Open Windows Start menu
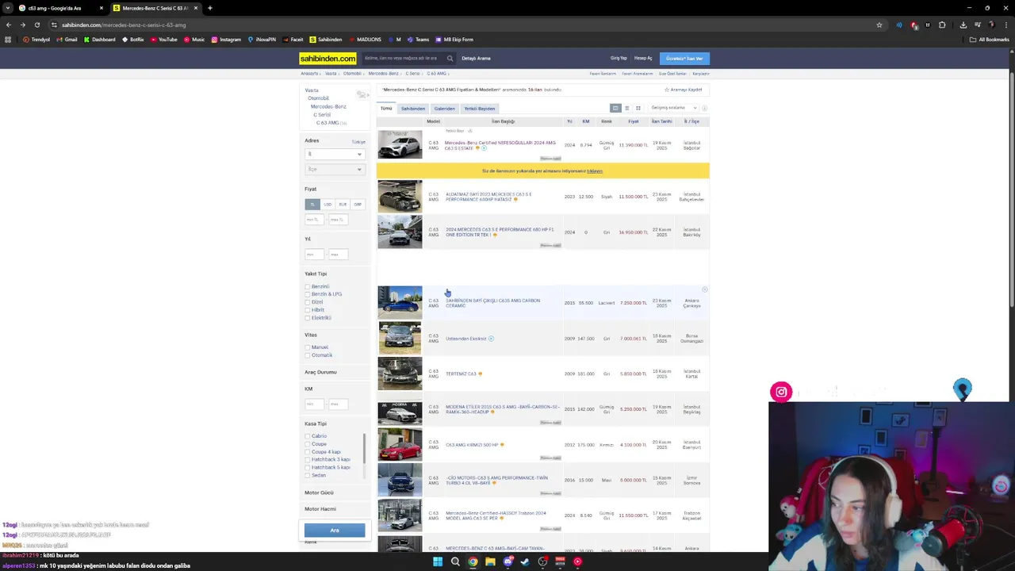The height and width of the screenshot is (571, 1015). (437, 561)
